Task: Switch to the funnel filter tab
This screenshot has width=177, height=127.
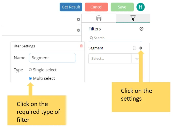Action: [x=133, y=18]
